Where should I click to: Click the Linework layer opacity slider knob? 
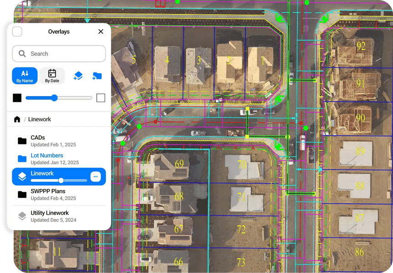61,180
